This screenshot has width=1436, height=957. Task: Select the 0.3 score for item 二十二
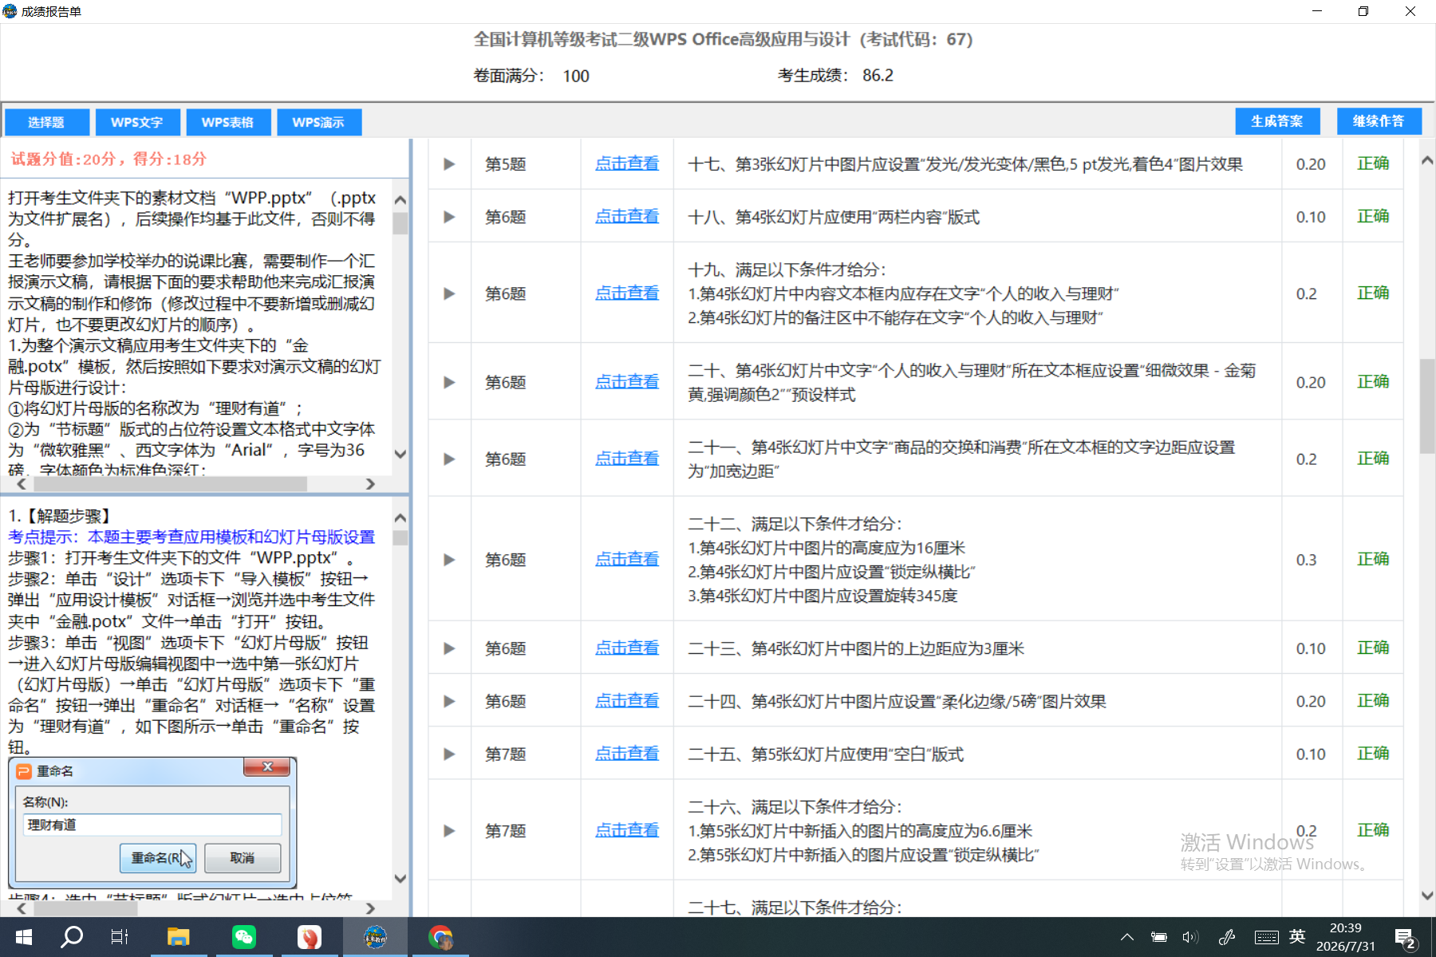click(x=1306, y=560)
